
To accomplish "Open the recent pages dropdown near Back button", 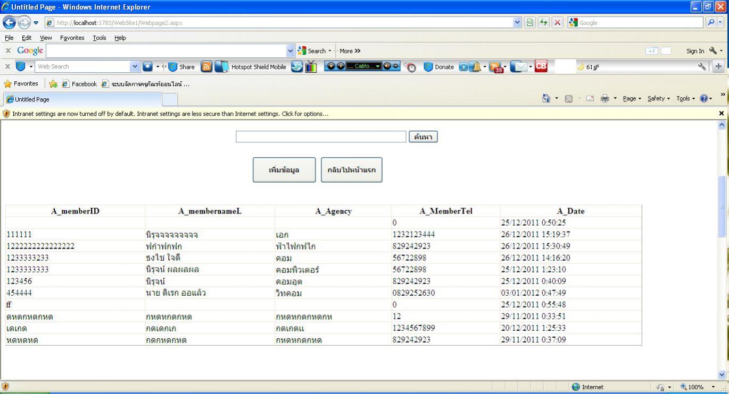I will 36,23.
